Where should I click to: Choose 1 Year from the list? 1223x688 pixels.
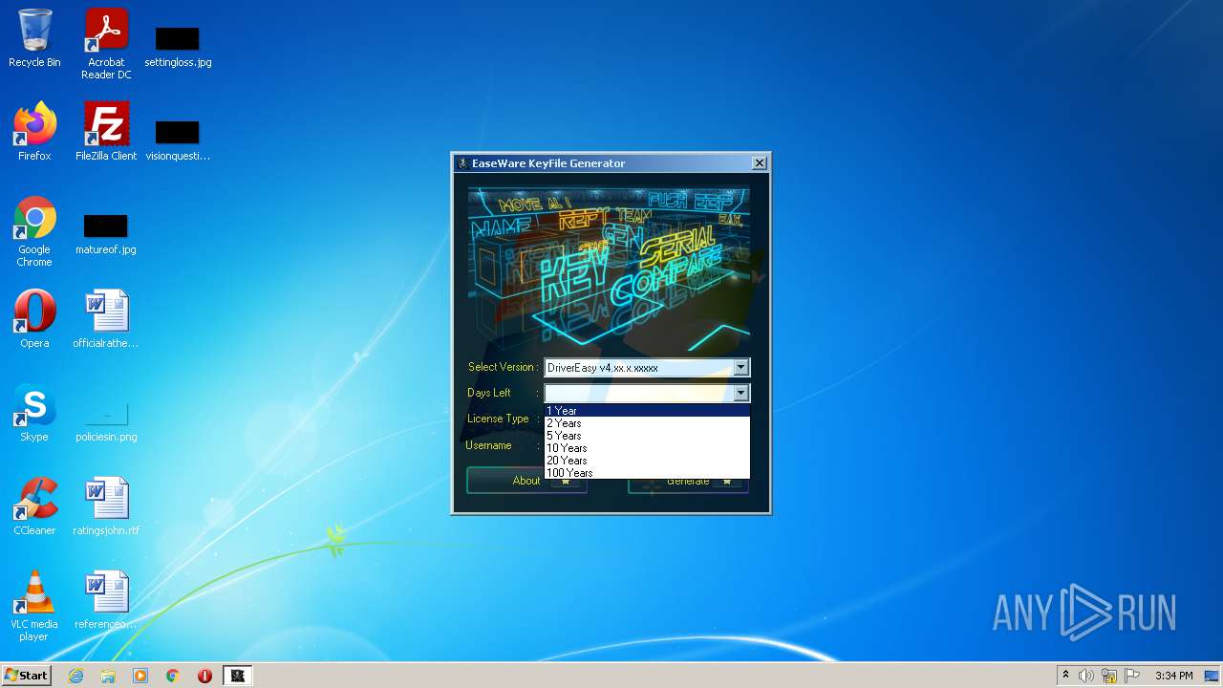pos(647,411)
